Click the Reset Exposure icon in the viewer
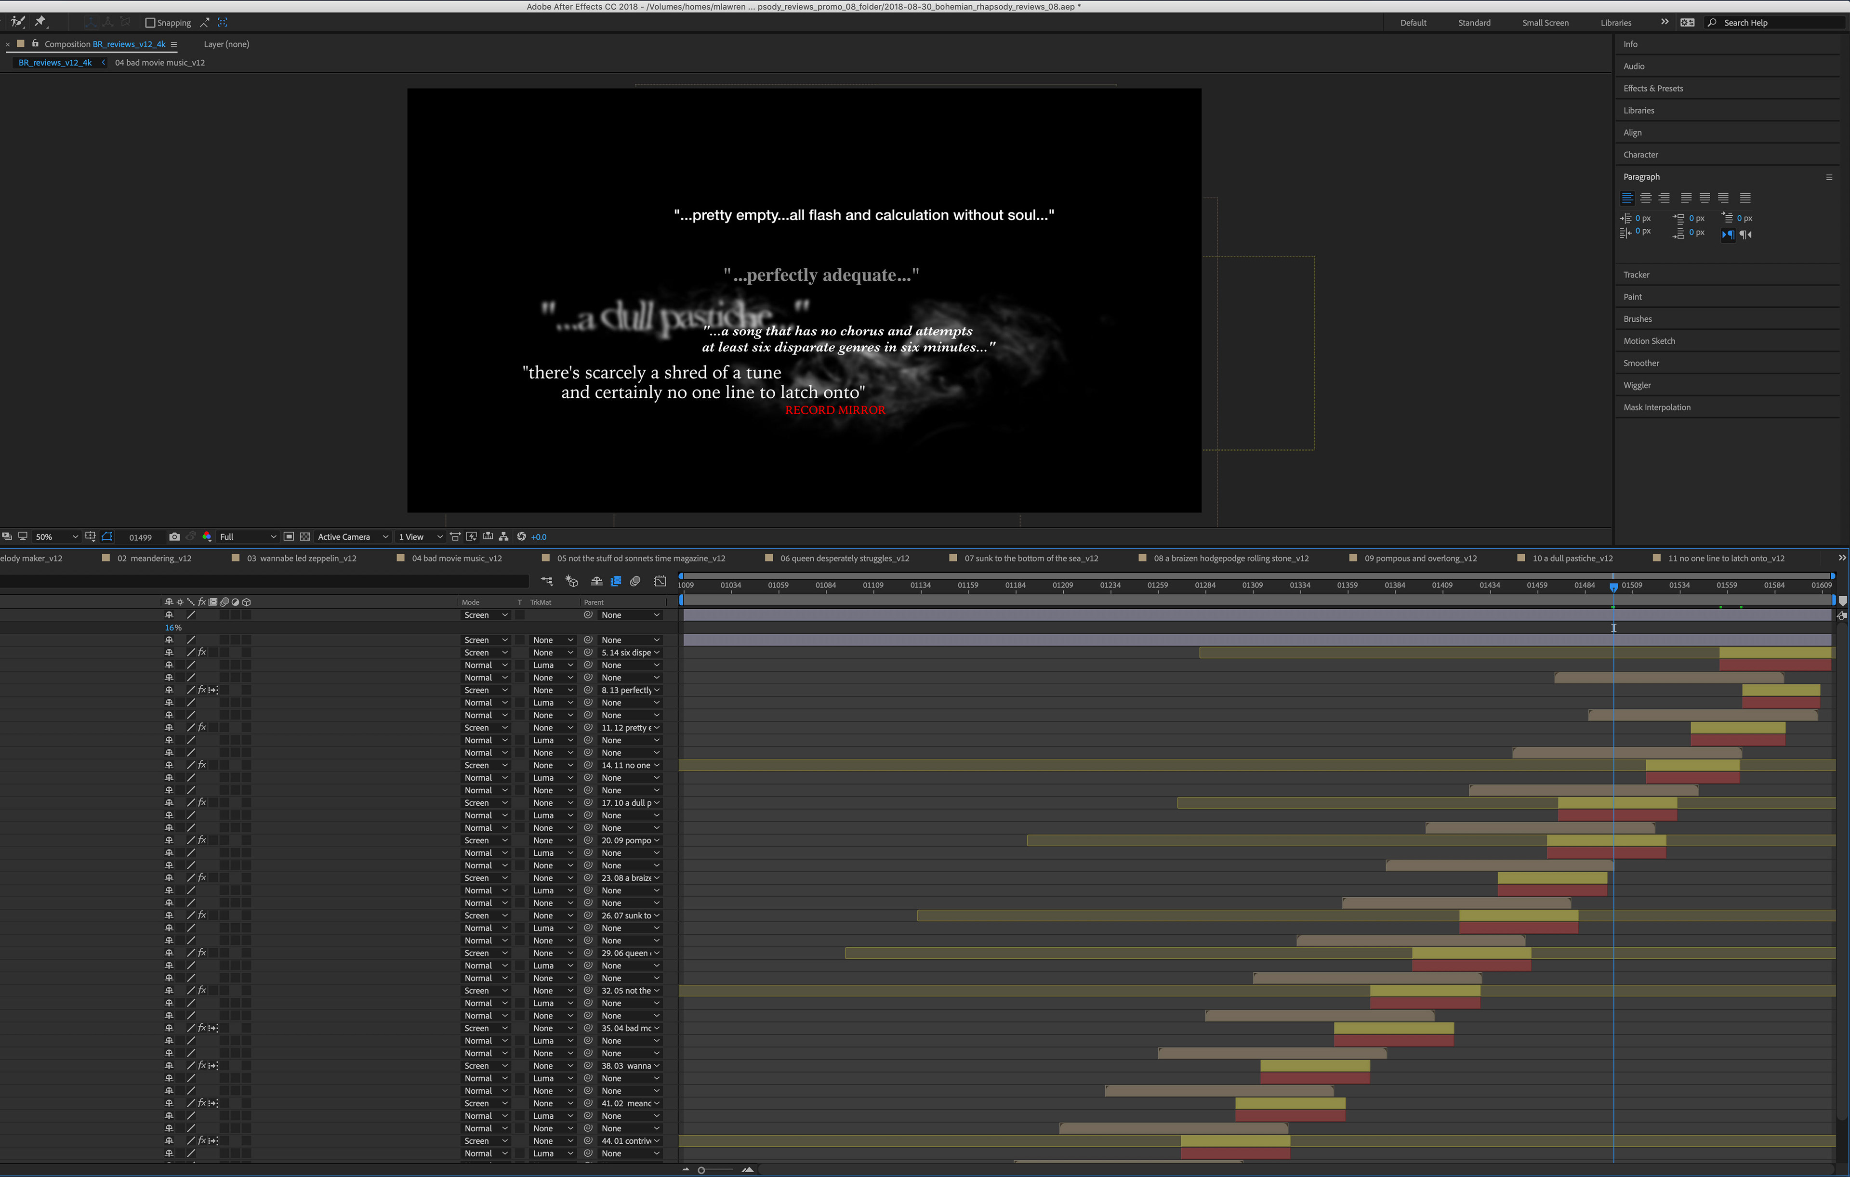 tap(522, 536)
